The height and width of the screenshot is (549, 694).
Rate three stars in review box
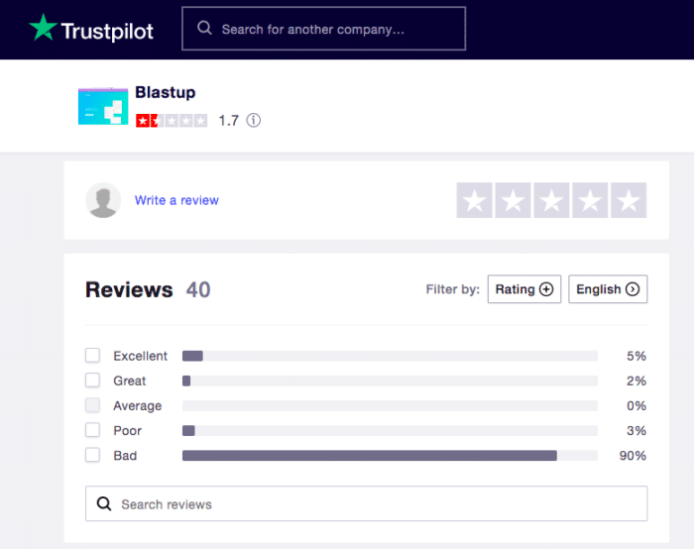tap(551, 200)
